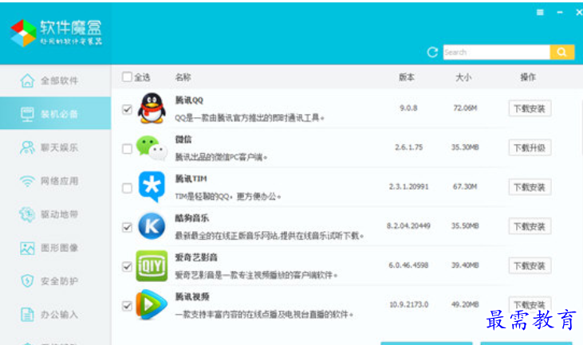Click QQ description QQ是一款由腾讯官方推出的即时通讯工具
The height and width of the screenshot is (345, 583).
[x=250, y=118]
